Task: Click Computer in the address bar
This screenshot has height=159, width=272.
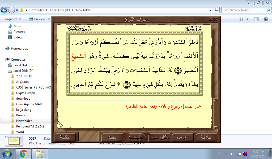Action: click(37, 10)
